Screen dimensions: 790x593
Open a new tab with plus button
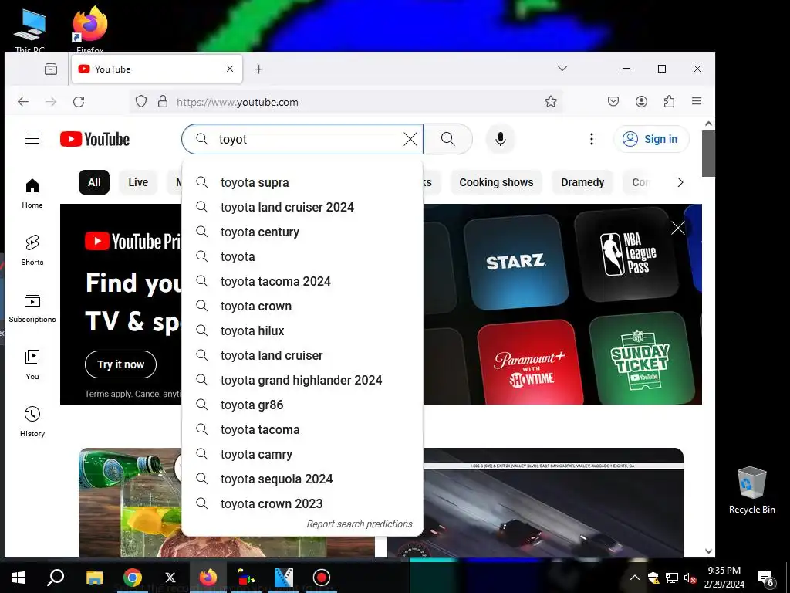pyautogui.click(x=259, y=69)
